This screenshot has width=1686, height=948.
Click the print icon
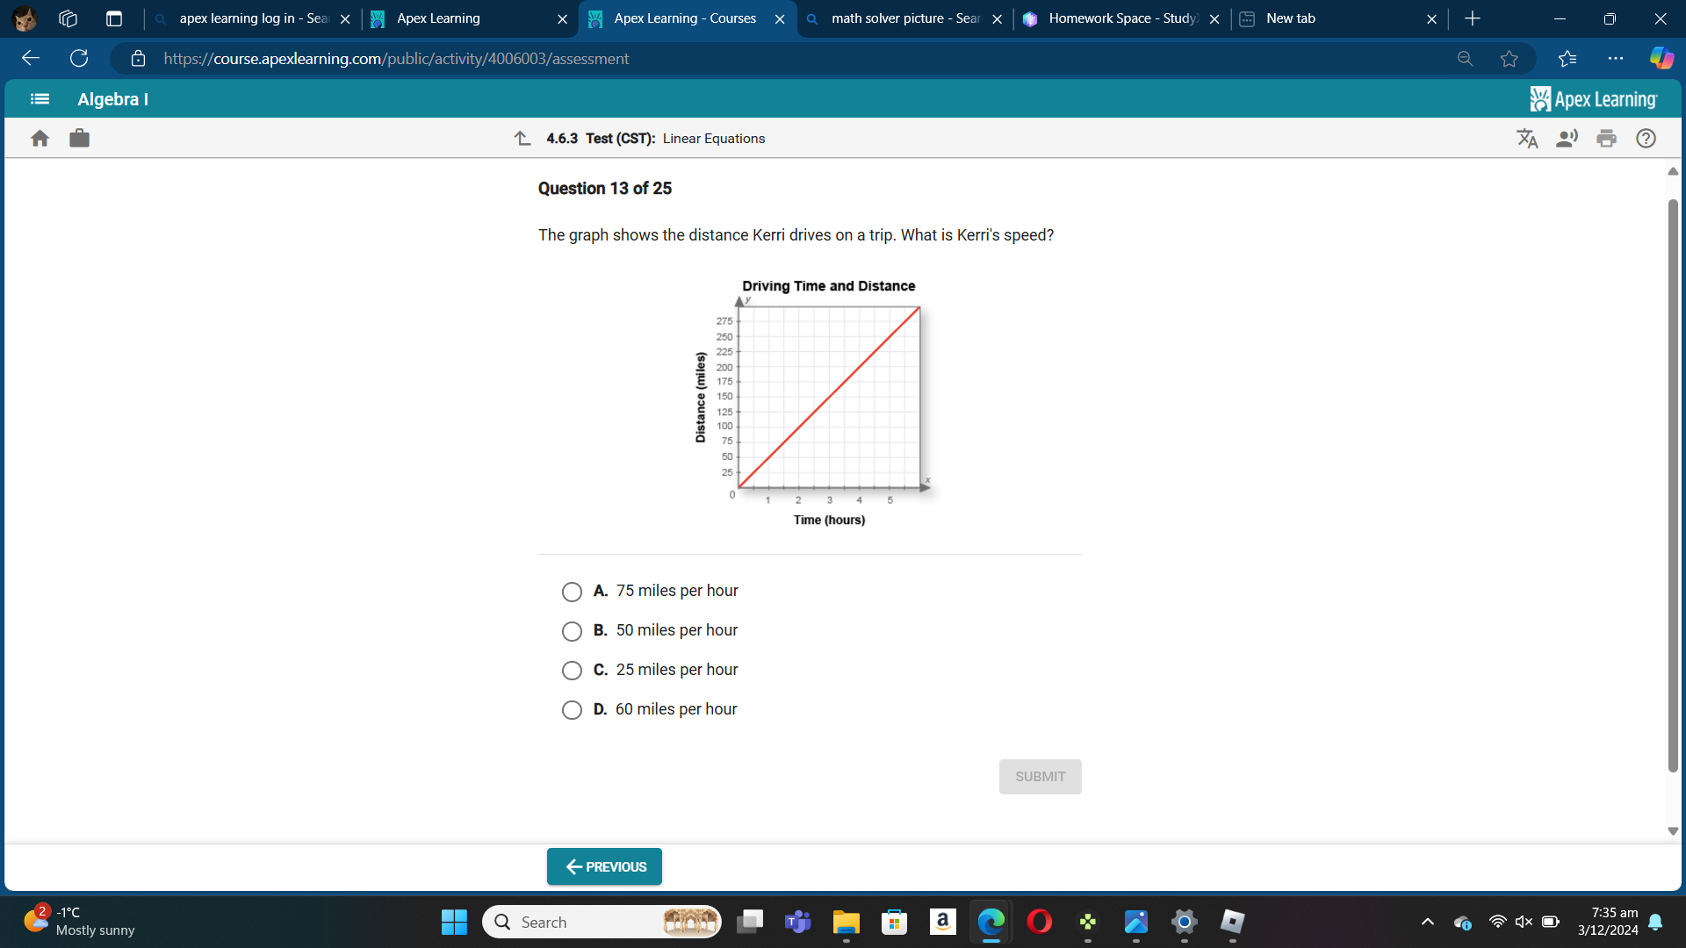1607,138
